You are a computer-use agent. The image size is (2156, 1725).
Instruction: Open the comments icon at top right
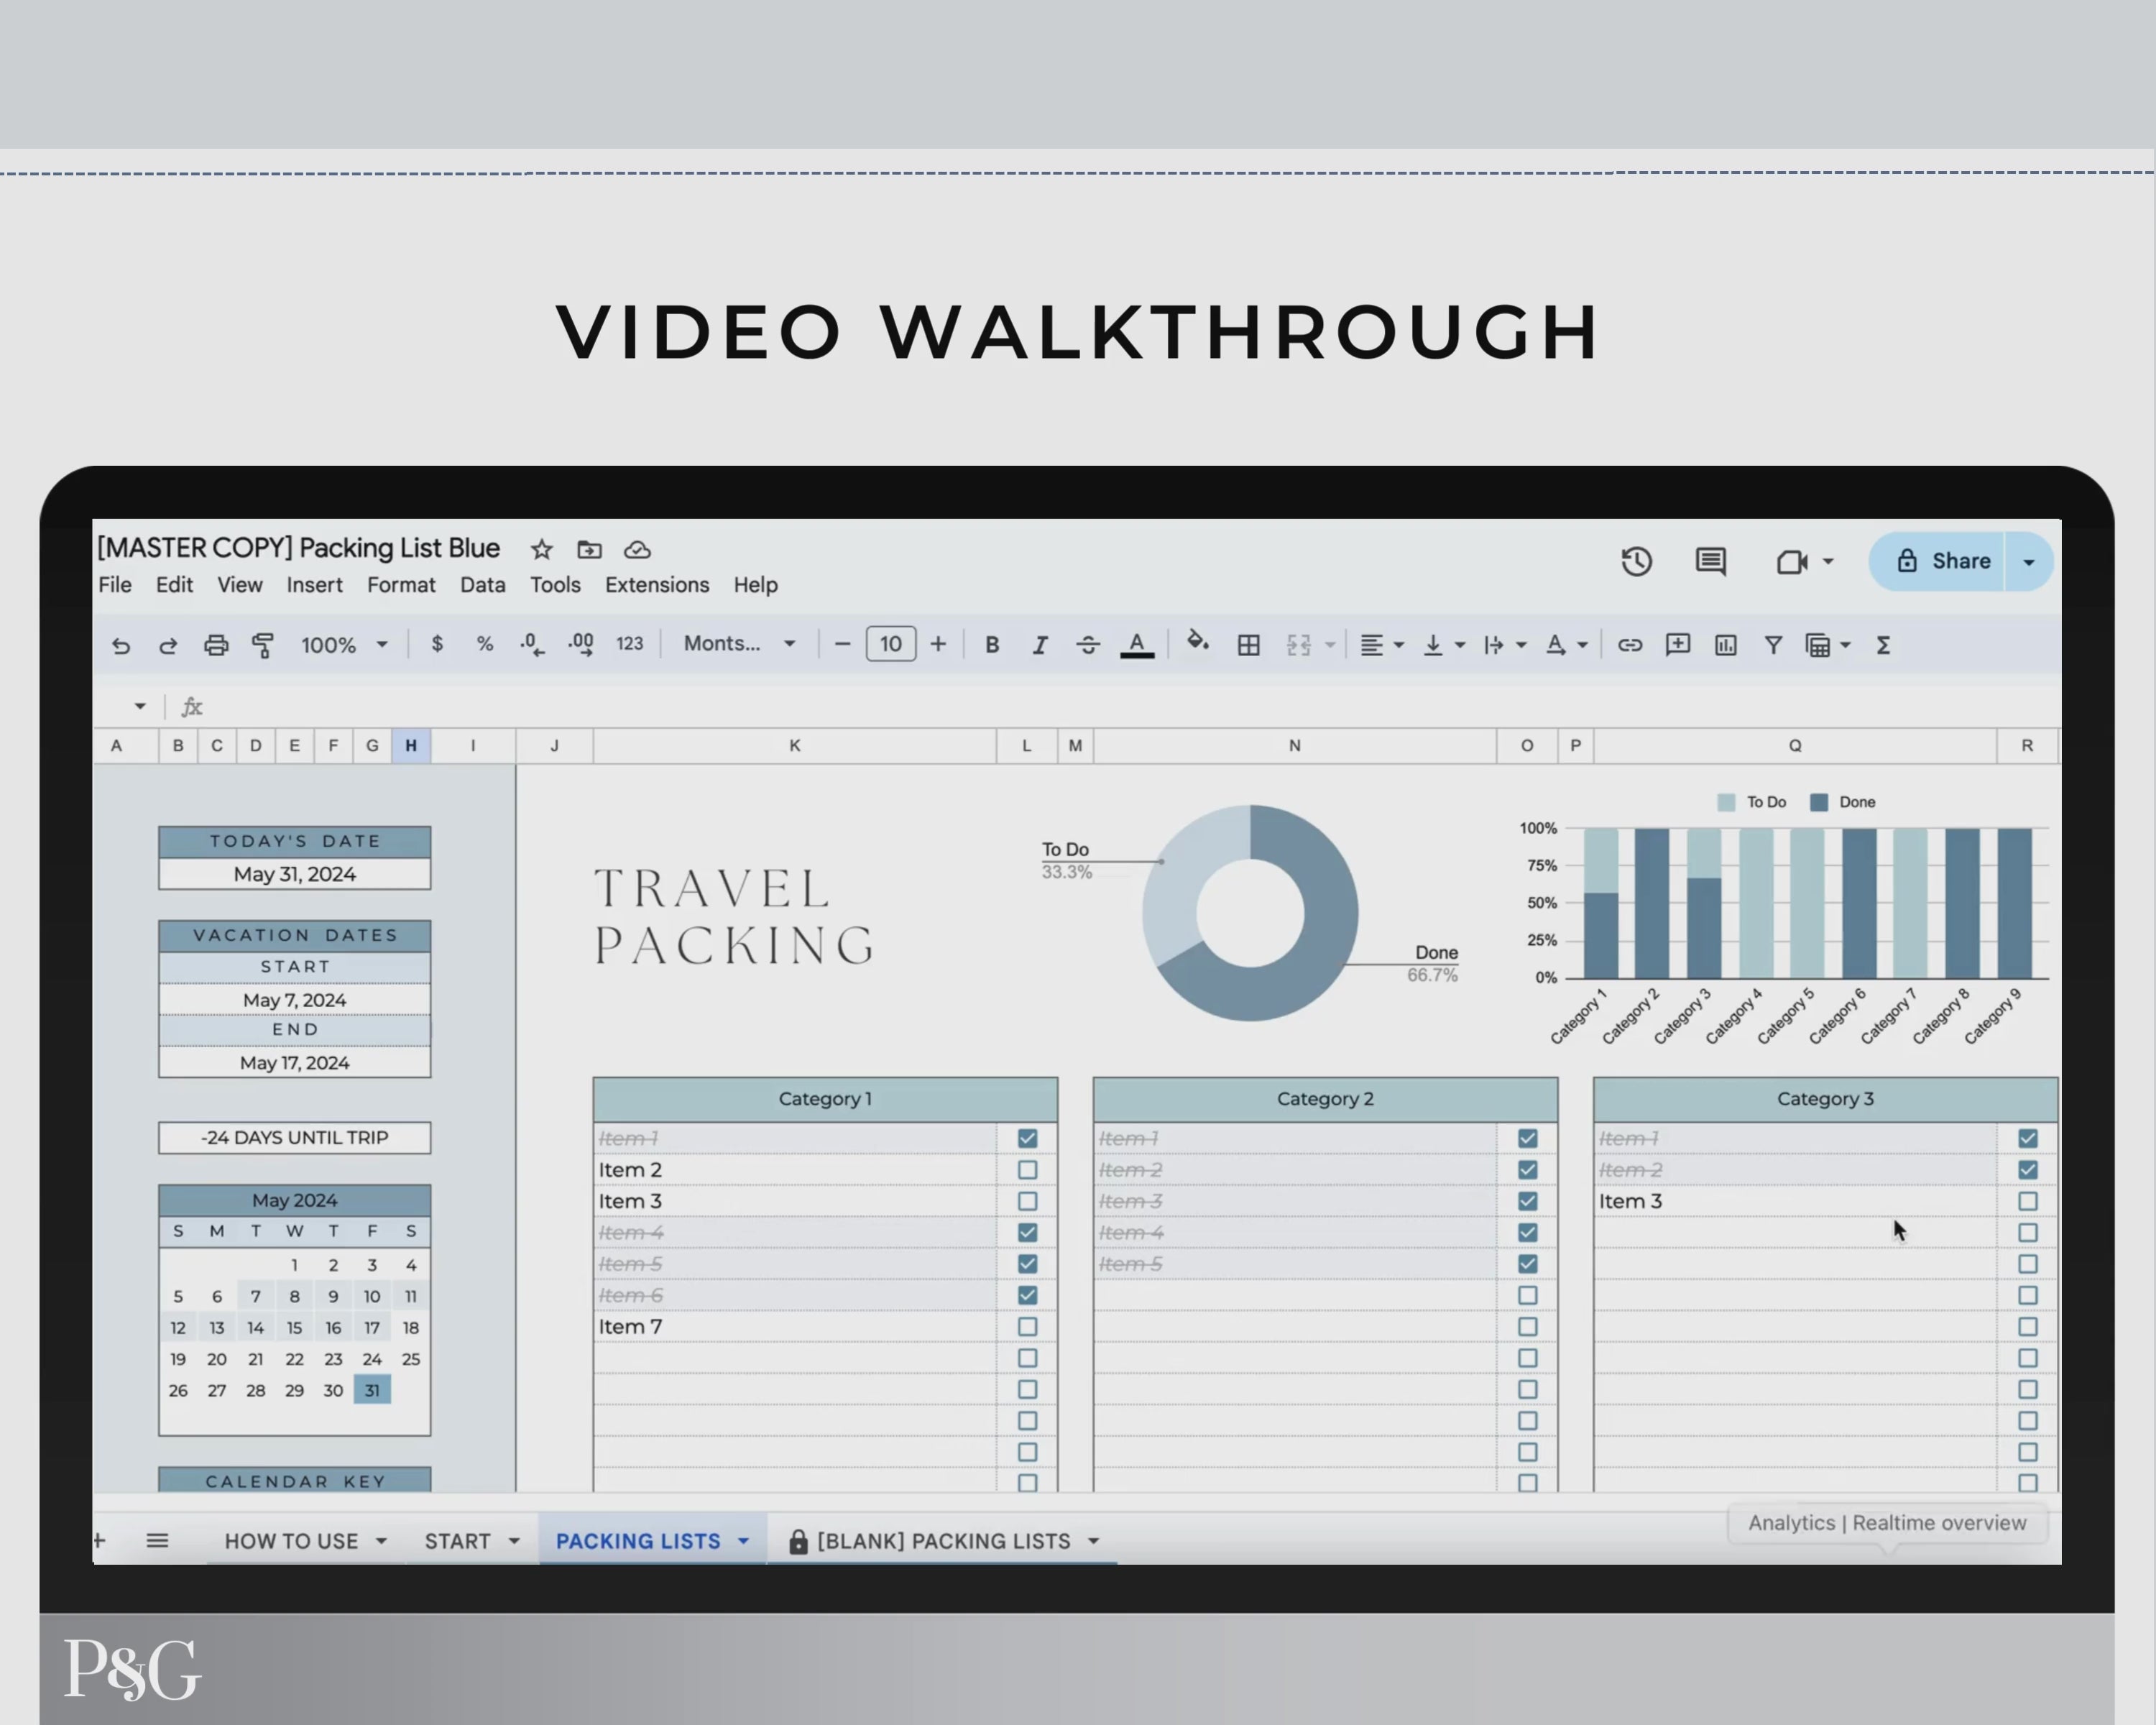1710,561
